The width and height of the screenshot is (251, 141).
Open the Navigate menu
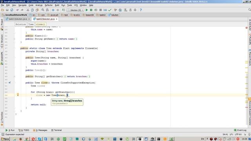click(x=22, y=5)
